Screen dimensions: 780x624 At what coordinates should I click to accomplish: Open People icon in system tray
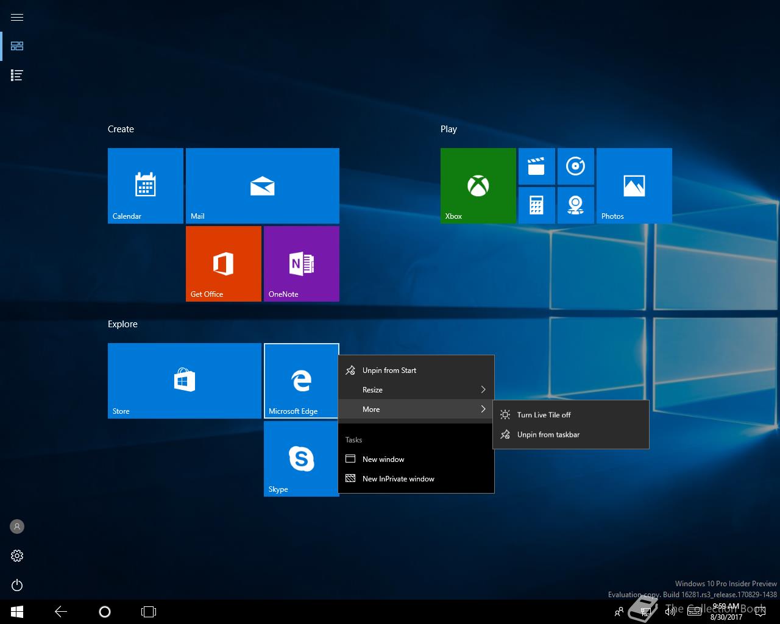pyautogui.click(x=619, y=611)
